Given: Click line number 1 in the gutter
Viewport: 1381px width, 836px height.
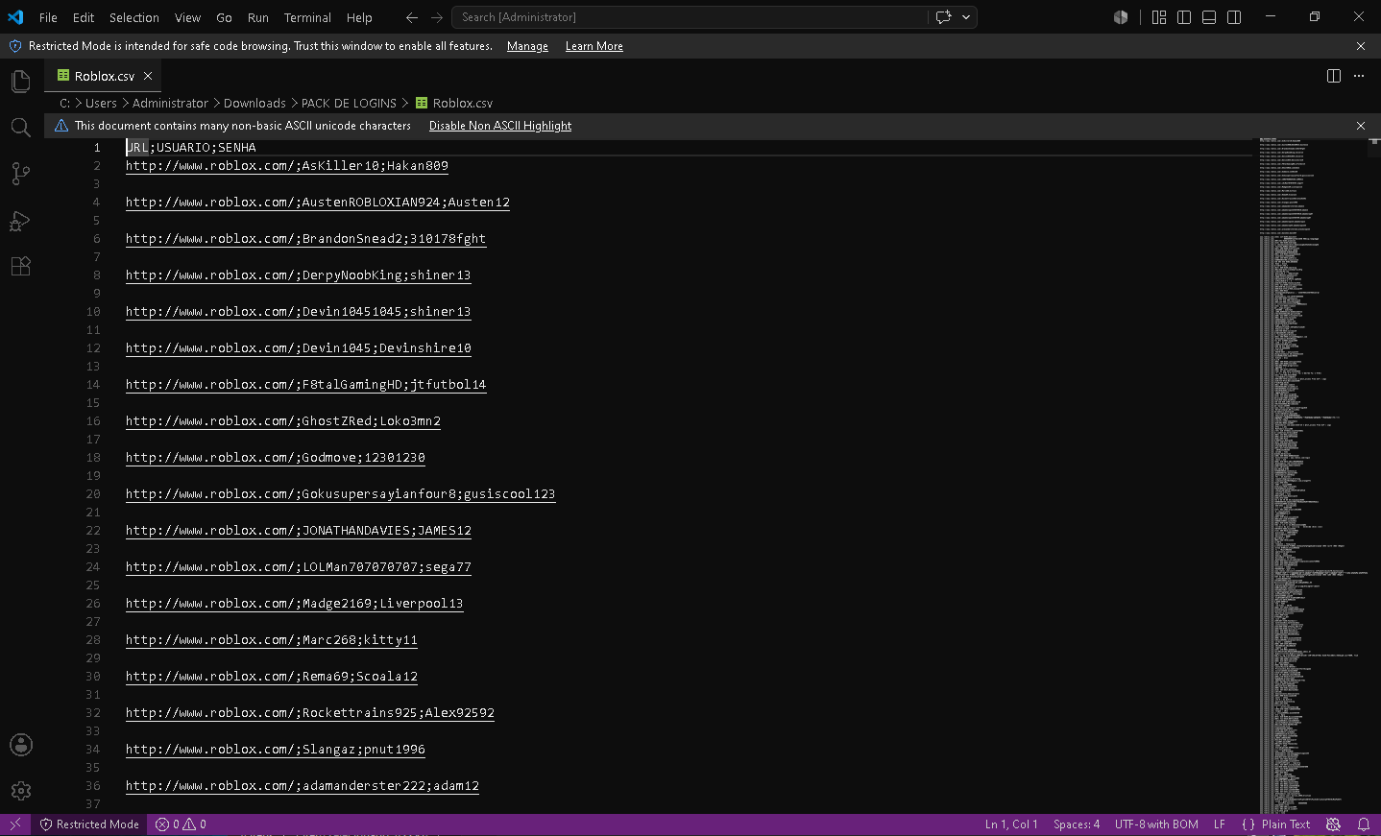Looking at the screenshot, I should (97, 148).
